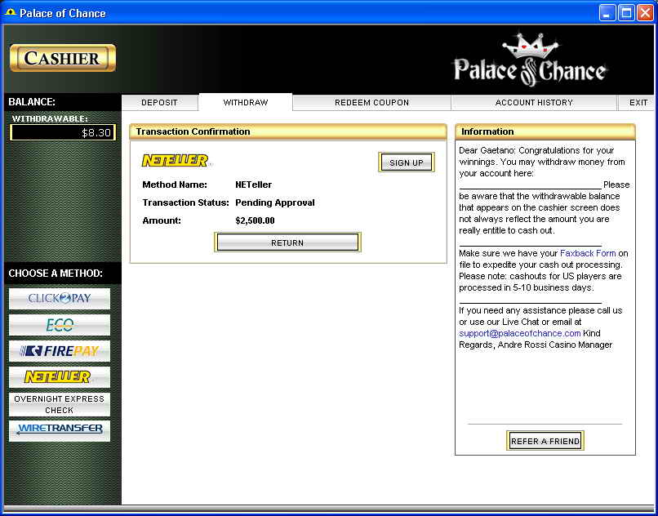The image size is (658, 516).
Task: Click the title bar app icon
Action: click(x=10, y=12)
